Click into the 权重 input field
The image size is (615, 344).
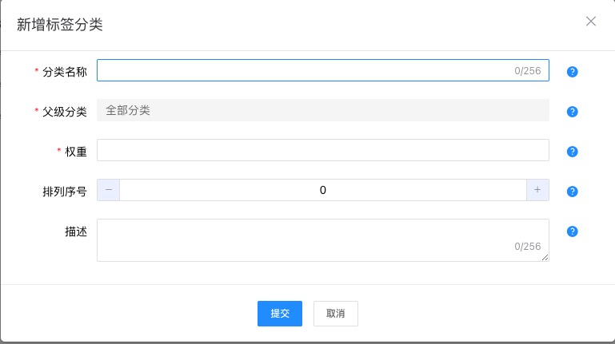pyautogui.click(x=322, y=150)
